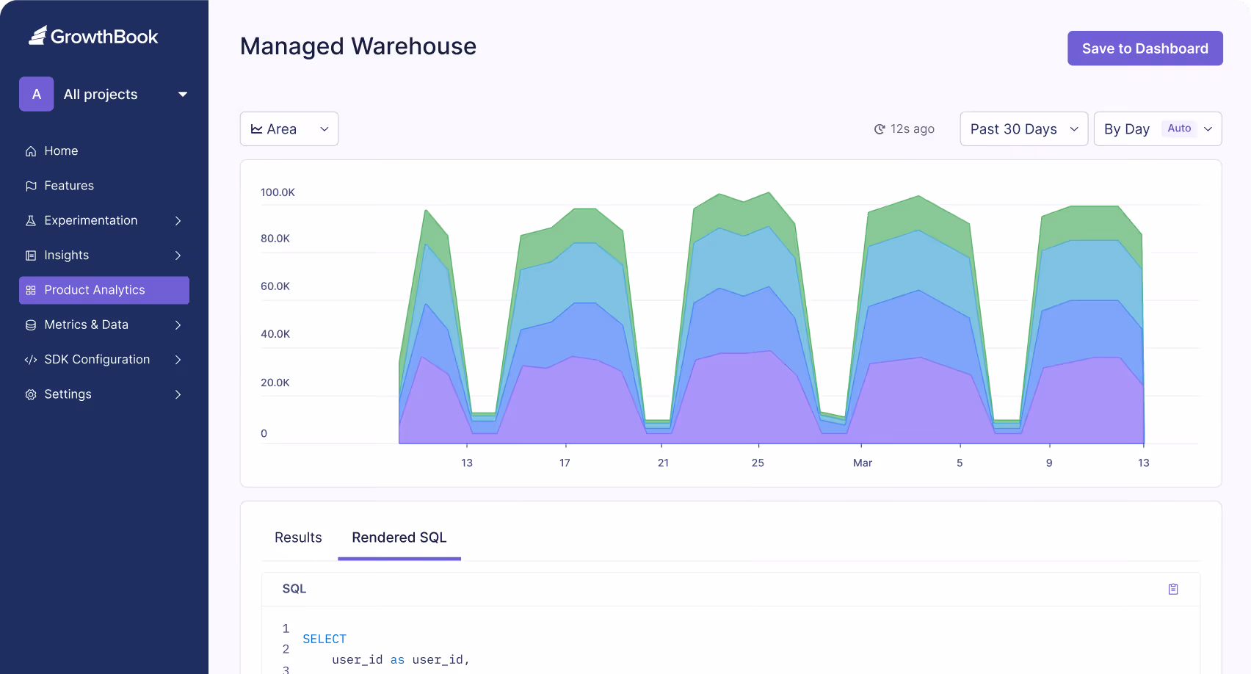Viewport: 1251px width, 674px height.
Task: Select the Features flag icon
Action: pyautogui.click(x=31, y=186)
